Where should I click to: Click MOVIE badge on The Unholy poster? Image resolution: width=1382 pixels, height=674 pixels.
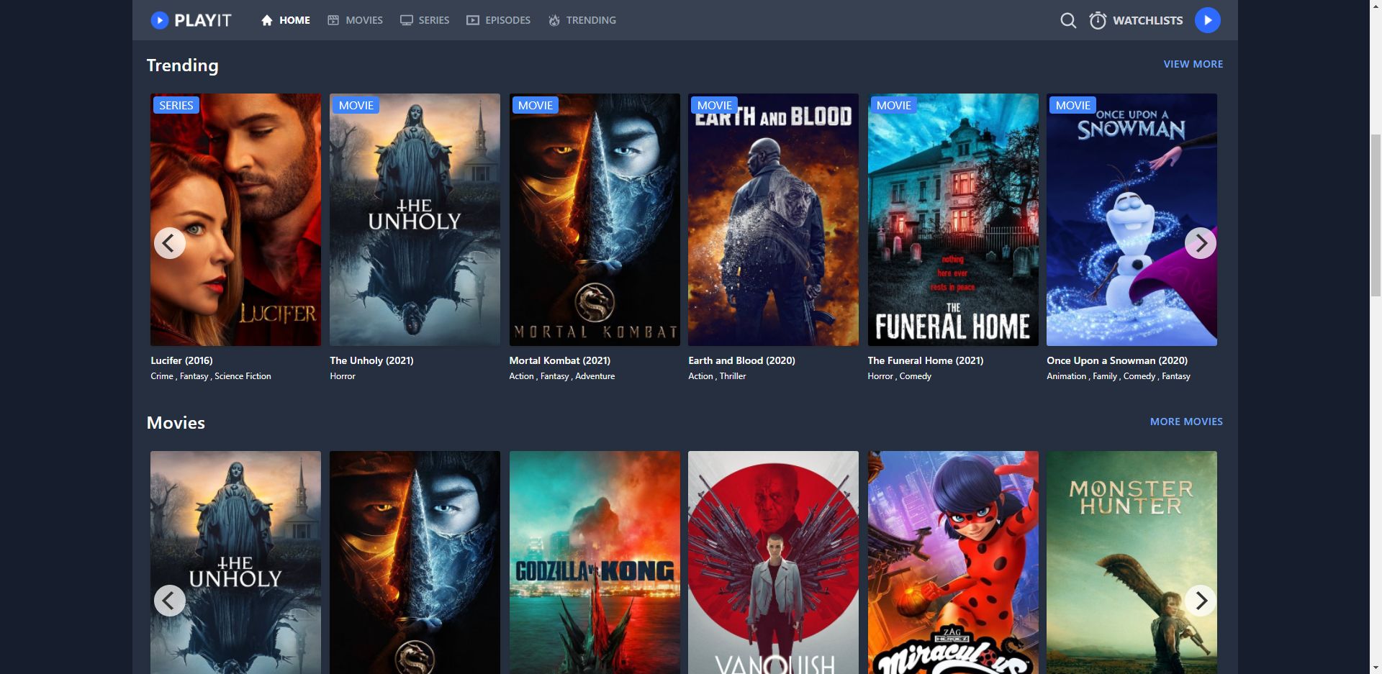click(x=356, y=105)
